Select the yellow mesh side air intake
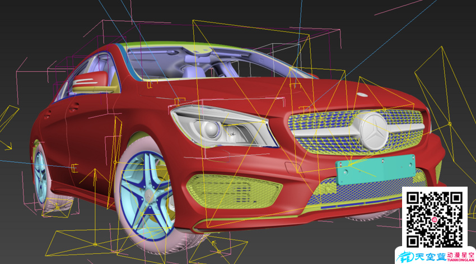476x264 pixels. (234, 192)
